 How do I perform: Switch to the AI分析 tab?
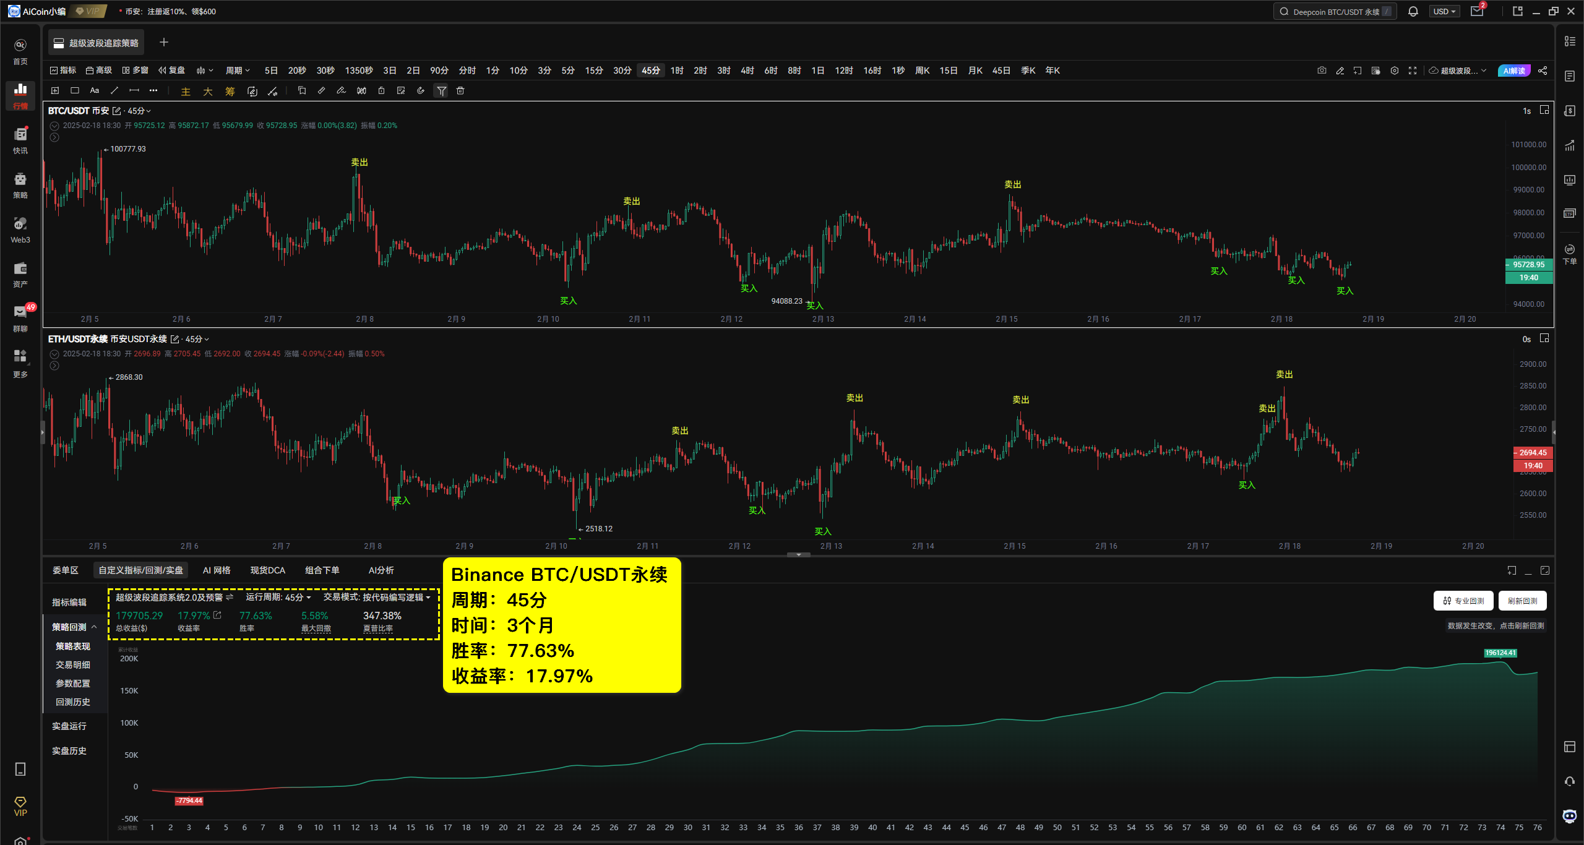pos(381,570)
